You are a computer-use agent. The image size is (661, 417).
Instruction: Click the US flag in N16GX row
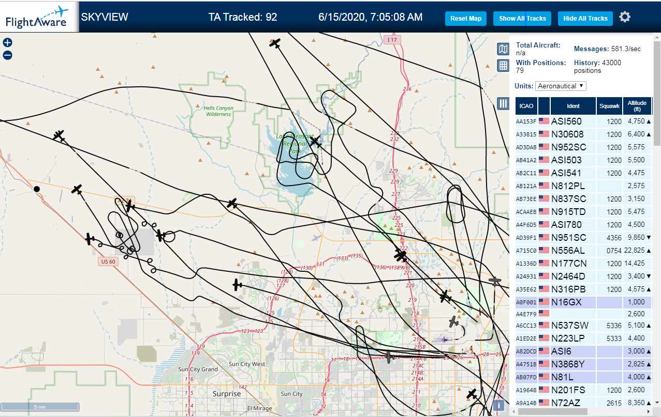tap(544, 302)
